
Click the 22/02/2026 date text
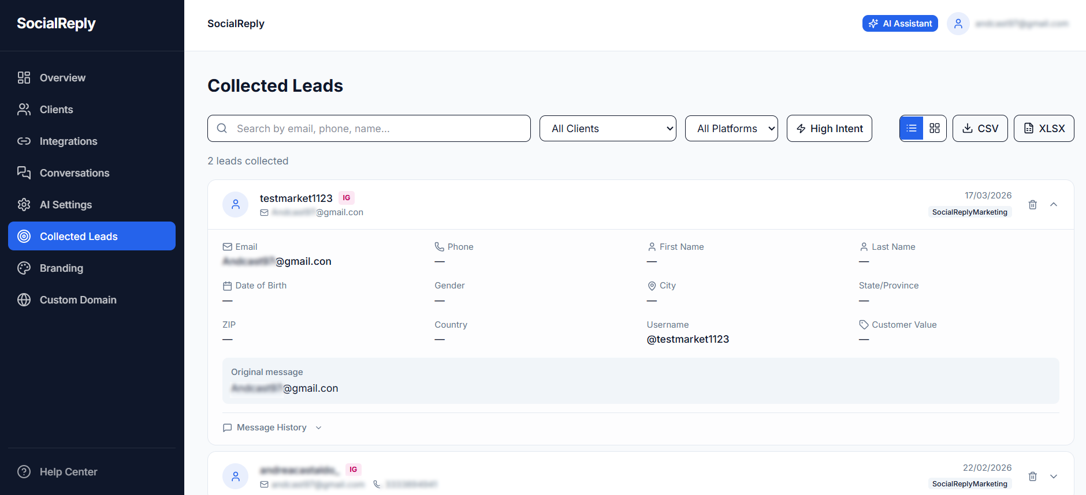click(x=987, y=468)
